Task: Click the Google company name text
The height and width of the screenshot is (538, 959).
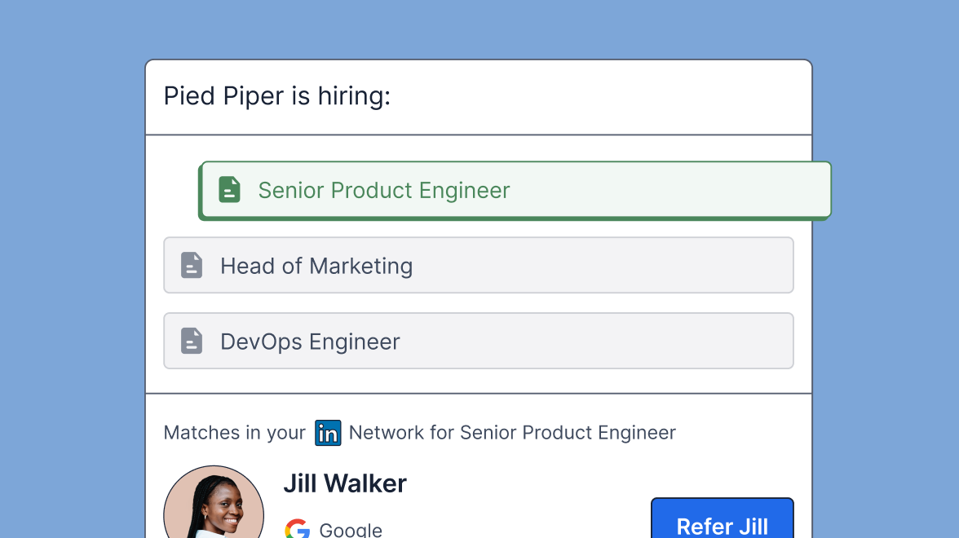Action: (x=351, y=530)
